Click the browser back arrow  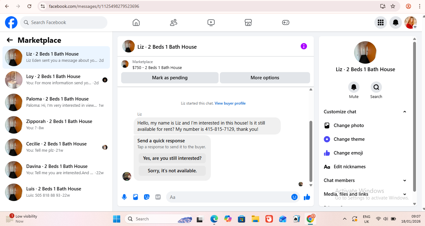(7, 6)
